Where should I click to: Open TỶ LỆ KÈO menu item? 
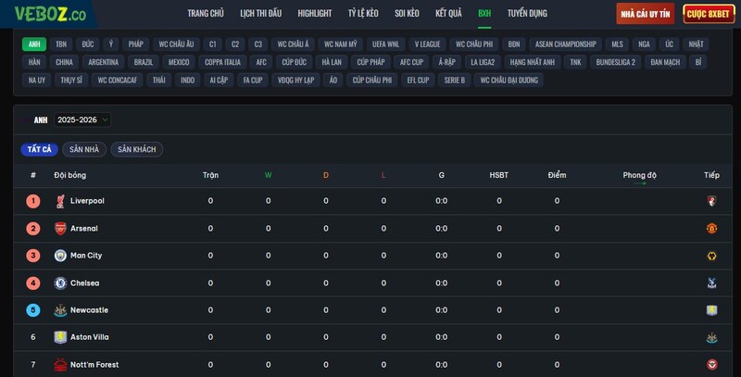[x=363, y=14]
